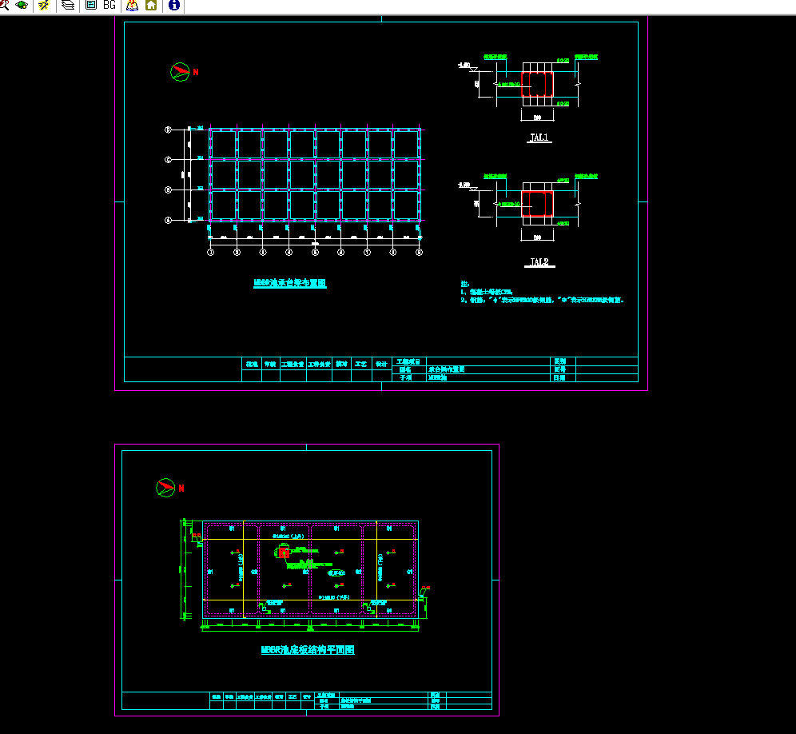Activate the zoom magnifier tool
Viewport: 796px width, 734px height.
coord(5,5)
